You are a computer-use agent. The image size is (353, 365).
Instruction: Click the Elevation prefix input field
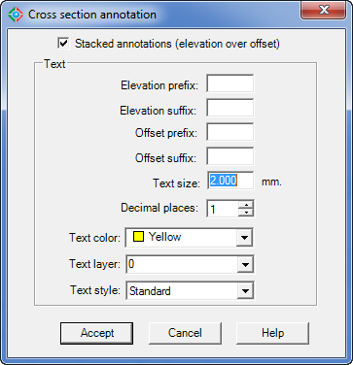(230, 83)
